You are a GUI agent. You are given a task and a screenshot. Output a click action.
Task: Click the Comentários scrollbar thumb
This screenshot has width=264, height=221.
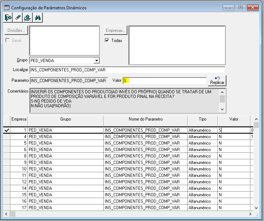[222, 99]
